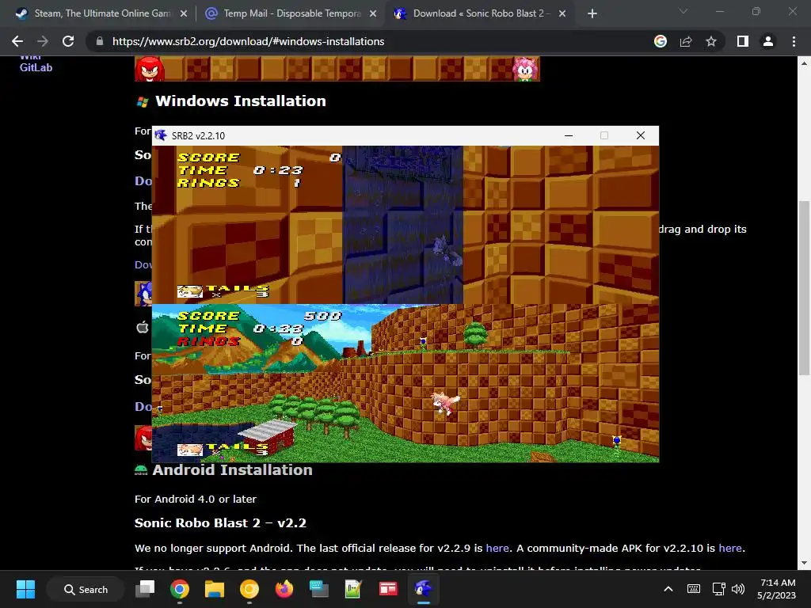Open the yellow circle taskbar app
The width and height of the screenshot is (811, 608).
tap(249, 589)
